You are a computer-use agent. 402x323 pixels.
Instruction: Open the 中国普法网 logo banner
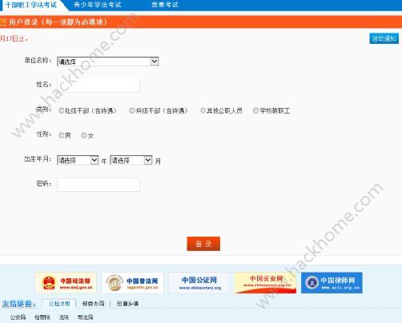click(132, 283)
